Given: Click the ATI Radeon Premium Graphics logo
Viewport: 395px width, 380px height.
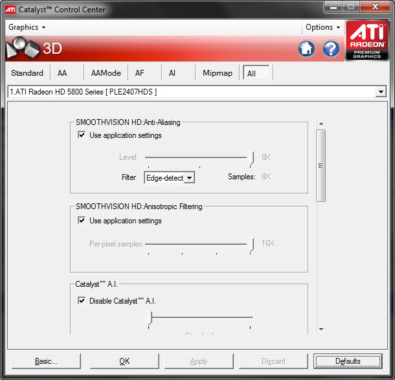Looking at the screenshot, I should click(x=367, y=41).
